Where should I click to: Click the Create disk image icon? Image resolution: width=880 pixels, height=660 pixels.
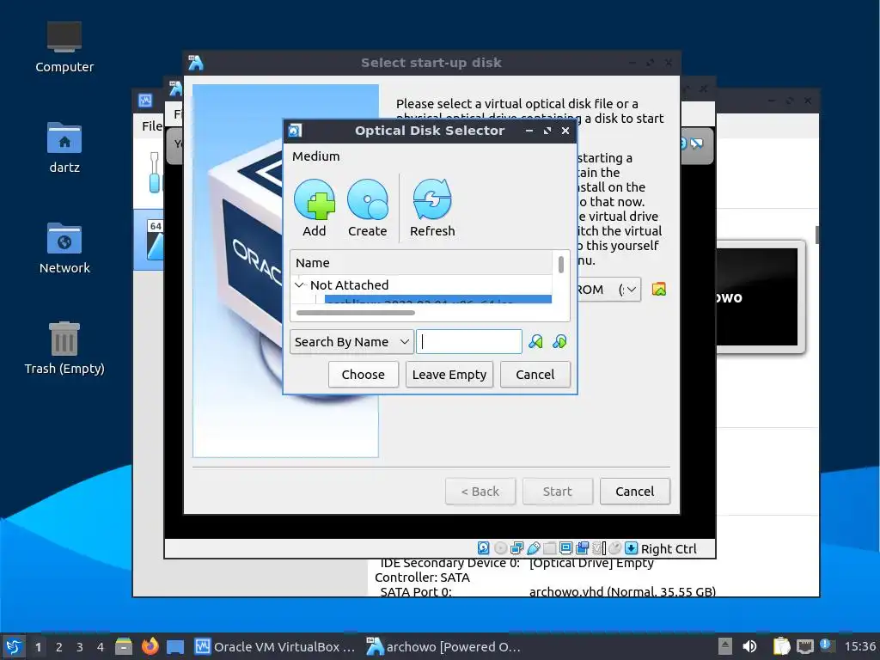coord(368,208)
